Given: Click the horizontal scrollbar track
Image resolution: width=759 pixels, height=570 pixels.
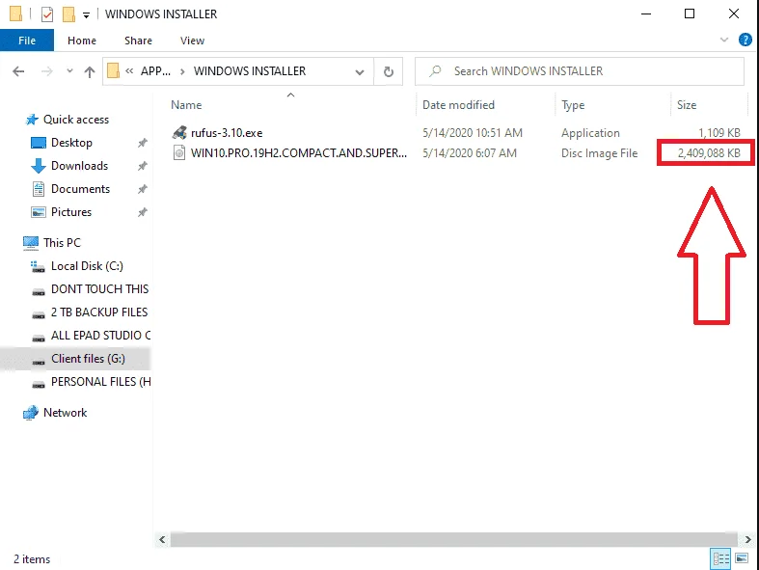Looking at the screenshot, I should click(453, 539).
